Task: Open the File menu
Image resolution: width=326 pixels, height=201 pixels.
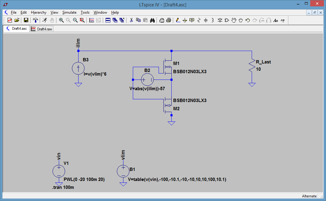Action: 14,12
